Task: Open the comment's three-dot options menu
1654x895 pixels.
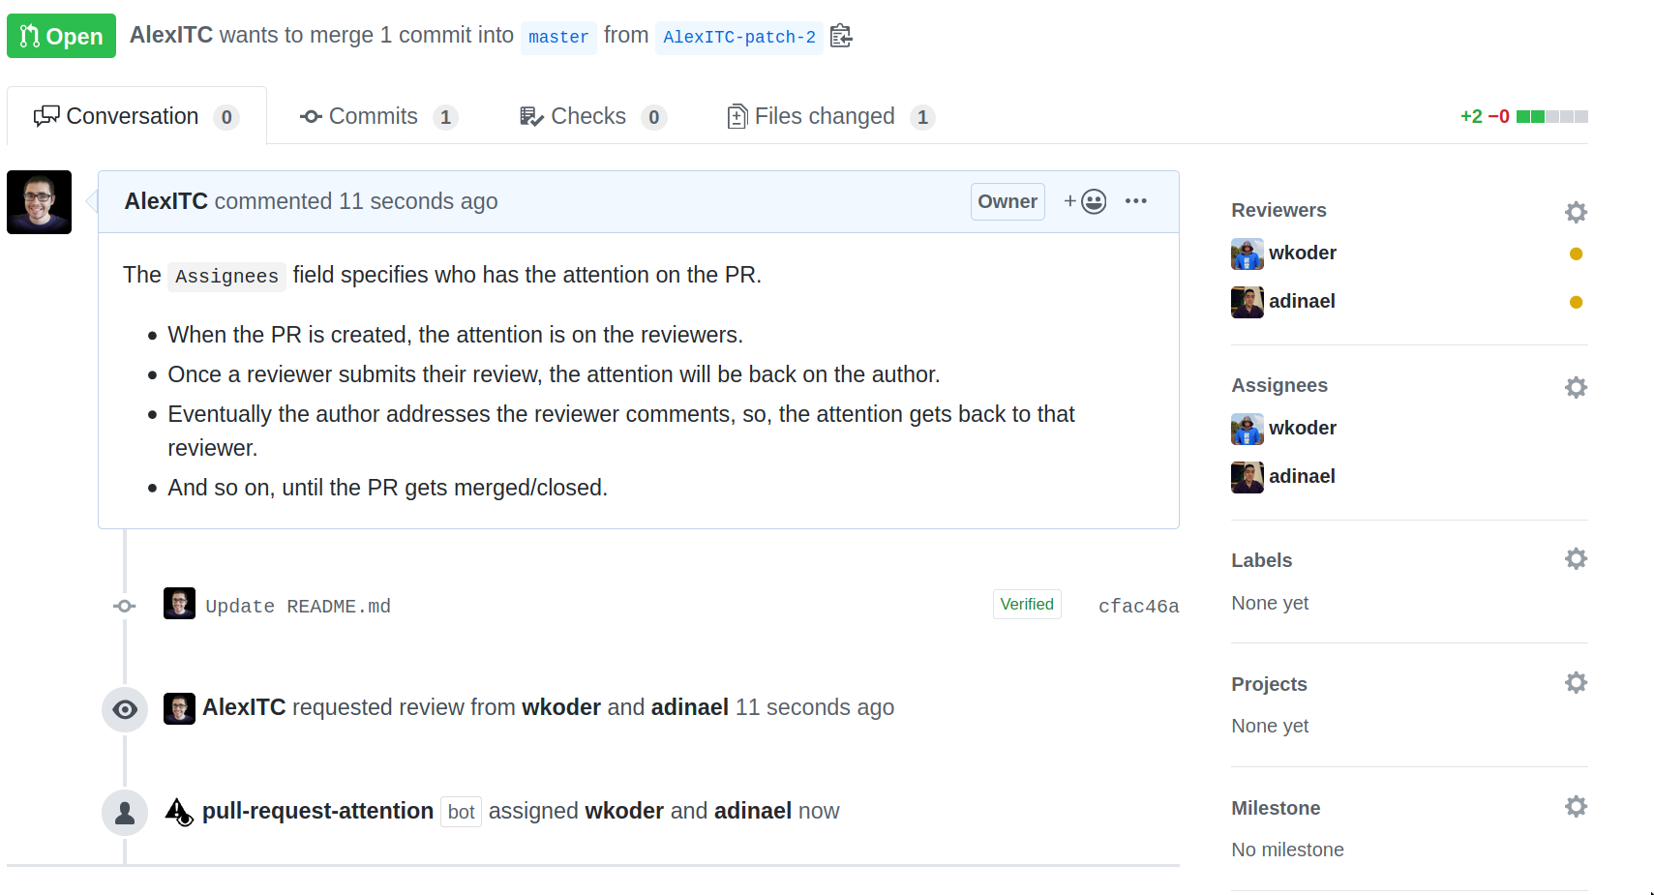Action: coord(1135,201)
